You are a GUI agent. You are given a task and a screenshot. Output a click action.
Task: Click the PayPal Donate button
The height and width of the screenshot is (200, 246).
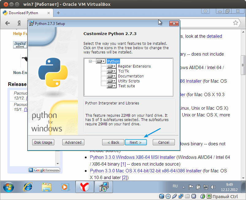(x=20, y=45)
